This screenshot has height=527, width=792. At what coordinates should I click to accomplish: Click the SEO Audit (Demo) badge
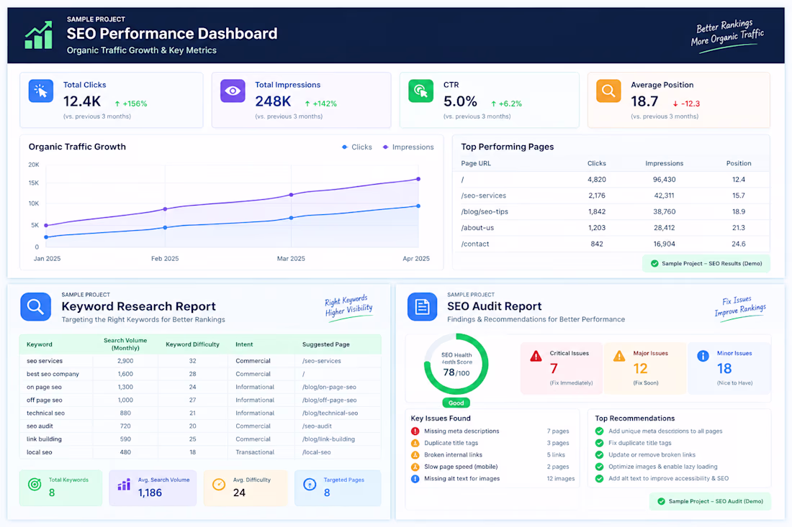coord(710,501)
